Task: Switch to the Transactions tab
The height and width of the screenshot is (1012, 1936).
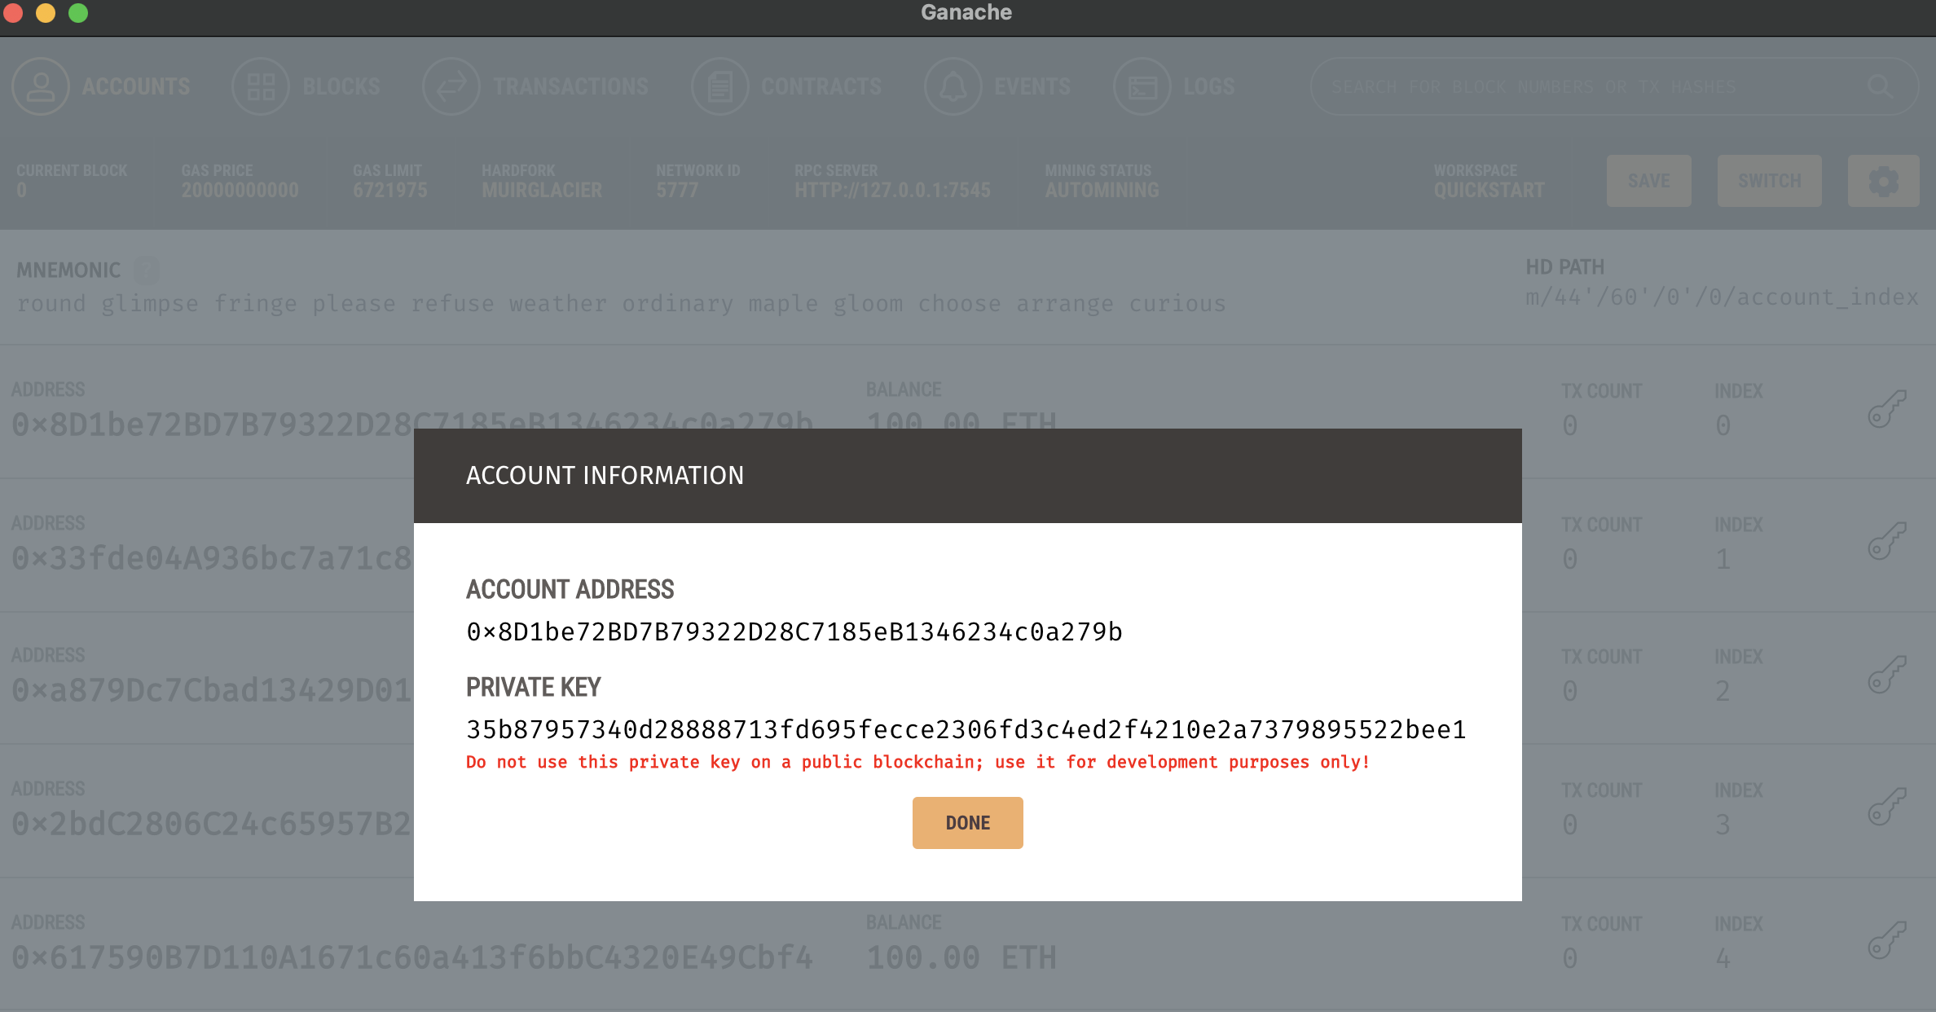Action: (570, 86)
